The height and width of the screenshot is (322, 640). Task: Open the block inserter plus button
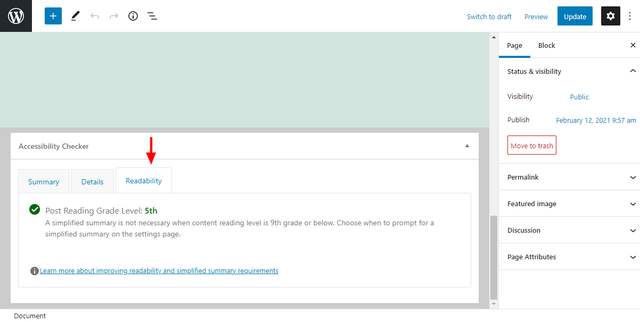point(53,16)
